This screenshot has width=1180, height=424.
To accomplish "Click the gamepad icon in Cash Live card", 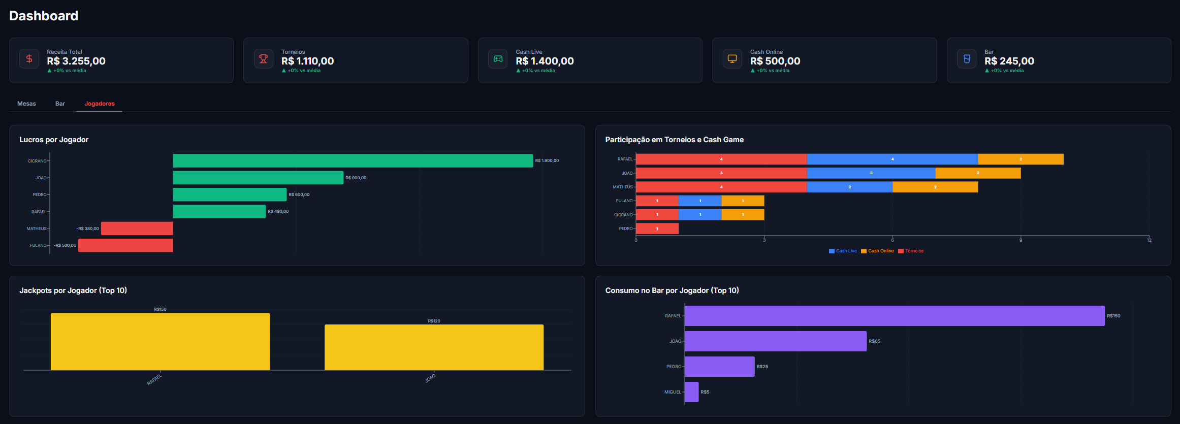I will 498,58.
